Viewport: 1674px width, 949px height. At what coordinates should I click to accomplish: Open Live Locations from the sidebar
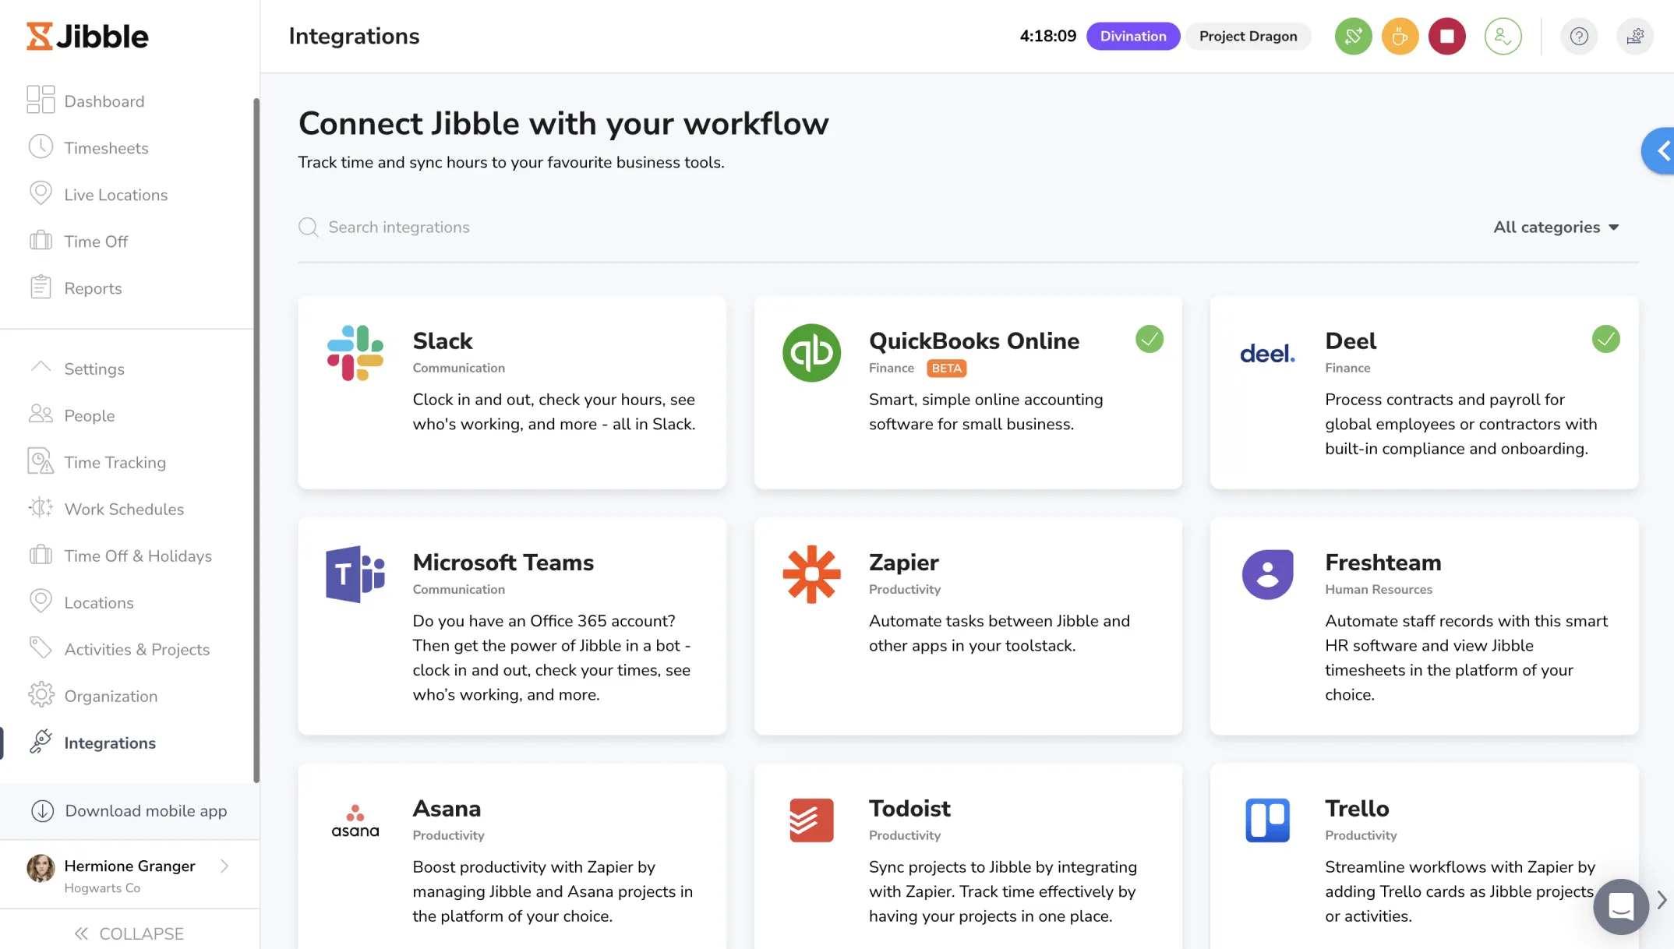[115, 194]
